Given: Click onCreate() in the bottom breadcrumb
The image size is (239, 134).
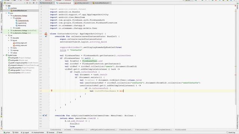Looking at the screenshot, I should [x=67, y=130].
